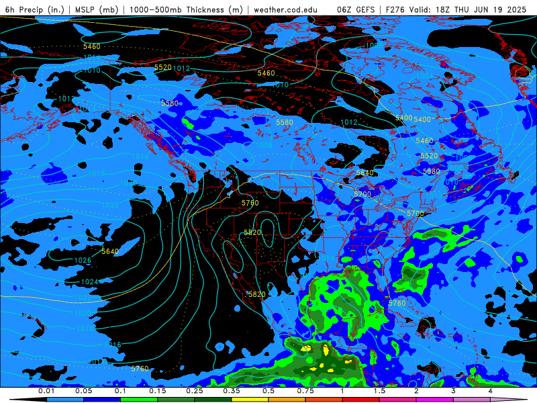The height and width of the screenshot is (403, 537).
Task: Click the 5820 thickness label over Colorado
Action: coord(252,232)
